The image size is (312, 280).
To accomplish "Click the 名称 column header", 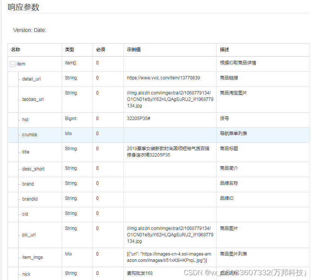I will pyautogui.click(x=15, y=49).
